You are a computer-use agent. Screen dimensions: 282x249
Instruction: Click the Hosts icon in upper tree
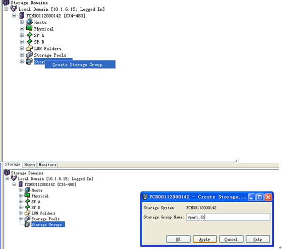click(29, 22)
